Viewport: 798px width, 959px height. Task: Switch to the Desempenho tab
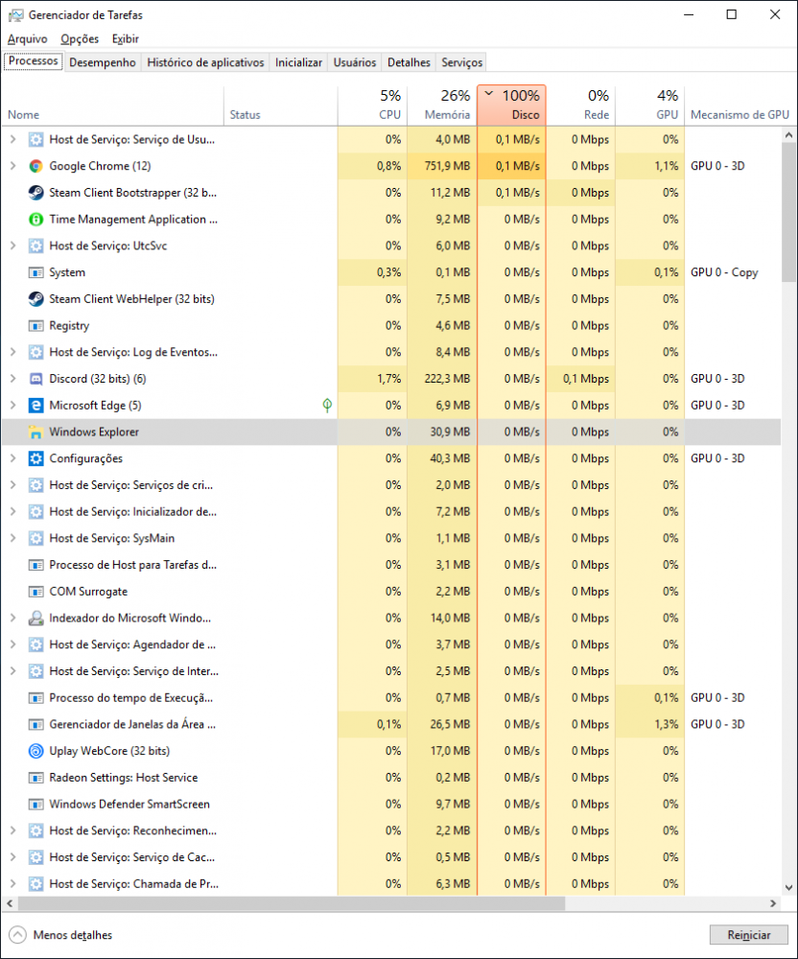103,62
